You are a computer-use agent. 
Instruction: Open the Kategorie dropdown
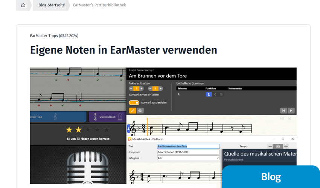pos(188,158)
